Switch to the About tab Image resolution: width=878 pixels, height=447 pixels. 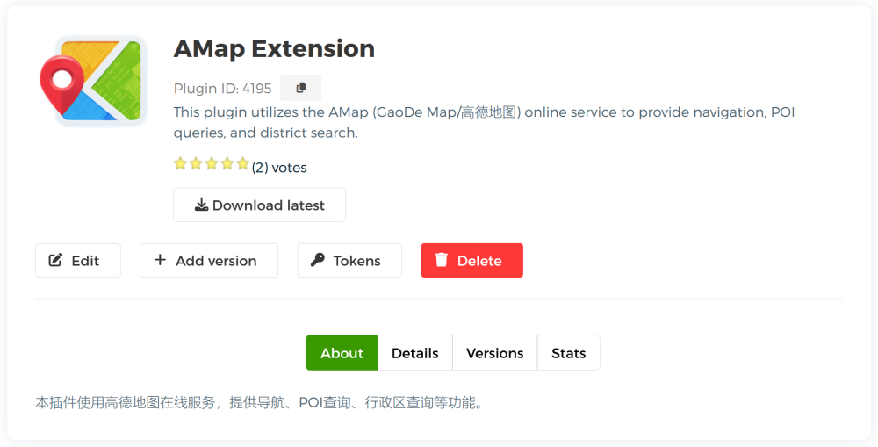pyautogui.click(x=342, y=353)
